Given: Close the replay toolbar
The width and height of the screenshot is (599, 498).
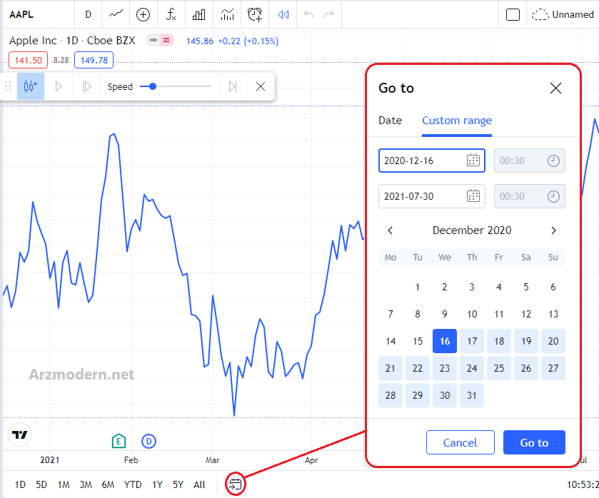Looking at the screenshot, I should coord(261,86).
